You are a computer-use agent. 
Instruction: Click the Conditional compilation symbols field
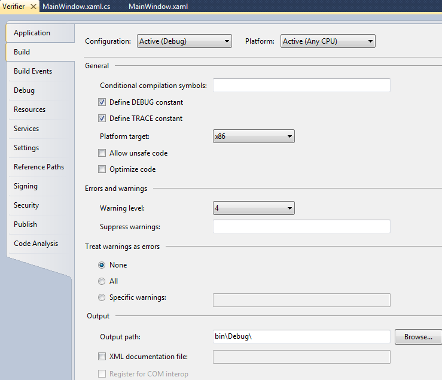pyautogui.click(x=301, y=86)
